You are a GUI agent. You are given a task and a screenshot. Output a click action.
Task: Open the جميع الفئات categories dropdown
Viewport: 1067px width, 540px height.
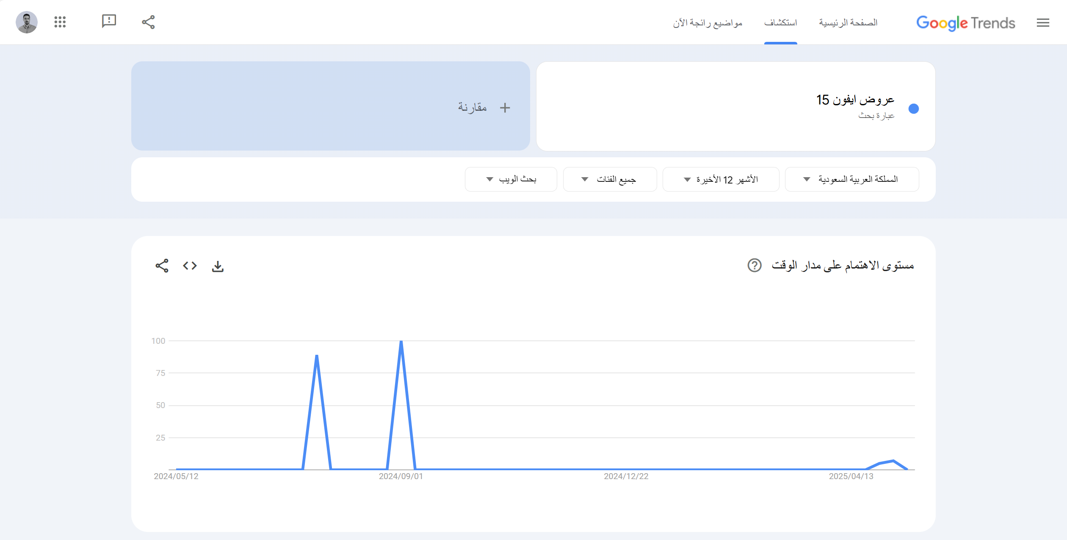(x=610, y=179)
